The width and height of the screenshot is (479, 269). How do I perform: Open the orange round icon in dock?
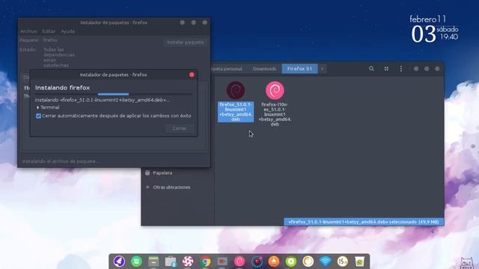point(274,262)
